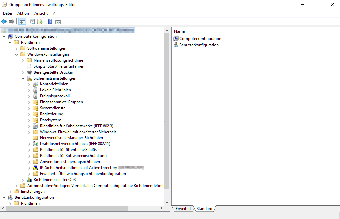Click the Export list toolbar icon
Screen dimensions: 340x219
(x=40, y=22)
